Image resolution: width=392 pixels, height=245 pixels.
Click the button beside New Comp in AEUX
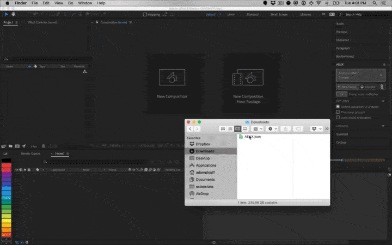368,87
